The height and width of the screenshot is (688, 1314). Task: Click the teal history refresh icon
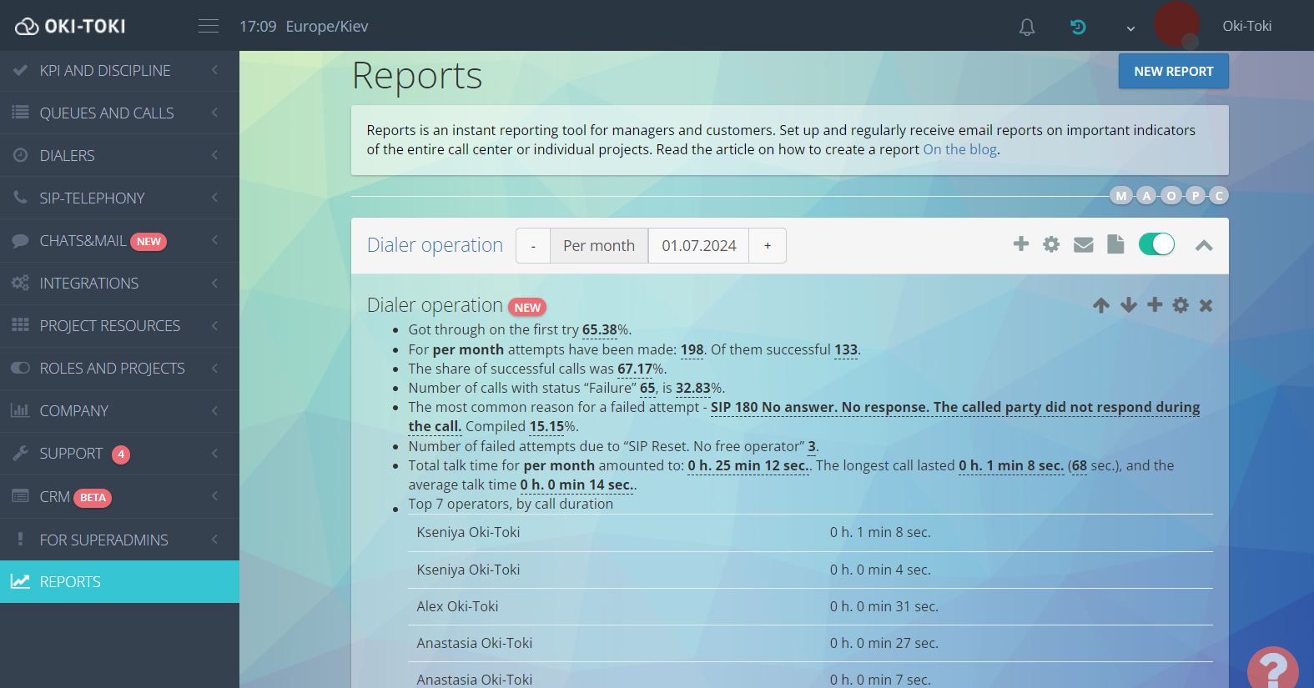(x=1078, y=27)
